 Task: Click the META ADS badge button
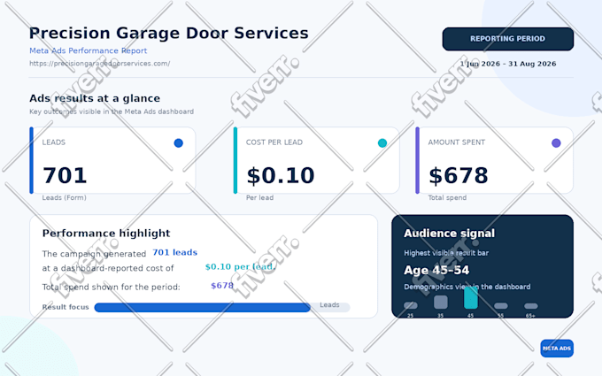[557, 349]
